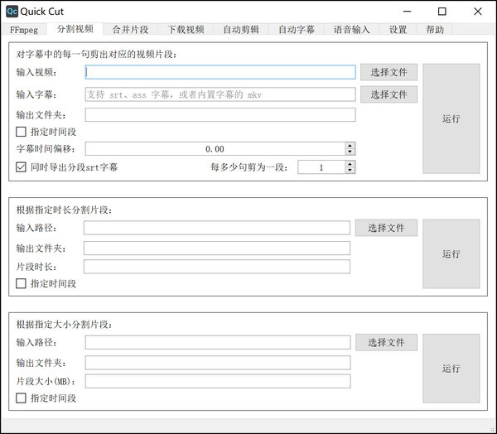Click the 输入视频 text field
Viewport: 497px width, 434px height.
[220, 72]
